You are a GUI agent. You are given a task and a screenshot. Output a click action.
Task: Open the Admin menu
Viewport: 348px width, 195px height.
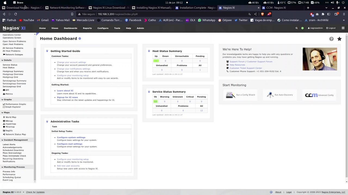click(140, 28)
